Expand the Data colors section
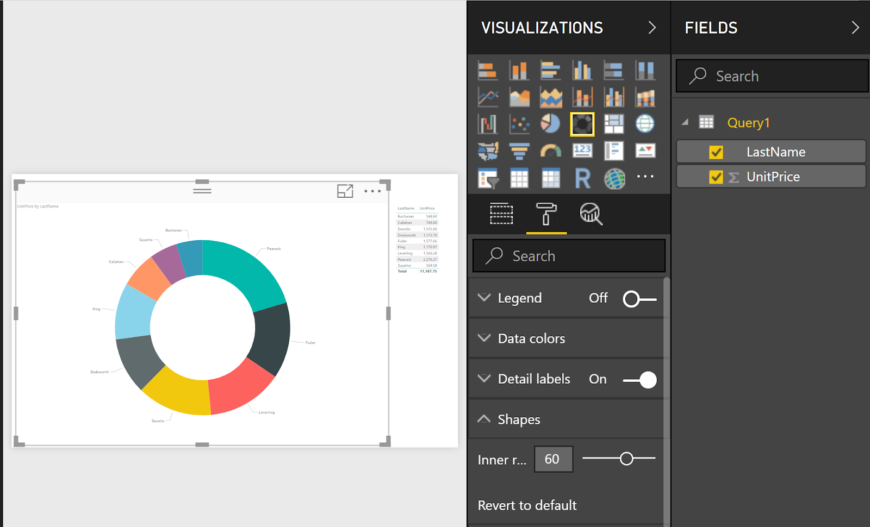This screenshot has height=527, width=870. (484, 338)
